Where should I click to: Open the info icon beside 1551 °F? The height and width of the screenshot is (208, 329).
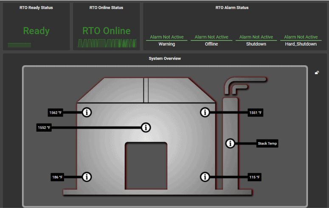tap(205, 112)
